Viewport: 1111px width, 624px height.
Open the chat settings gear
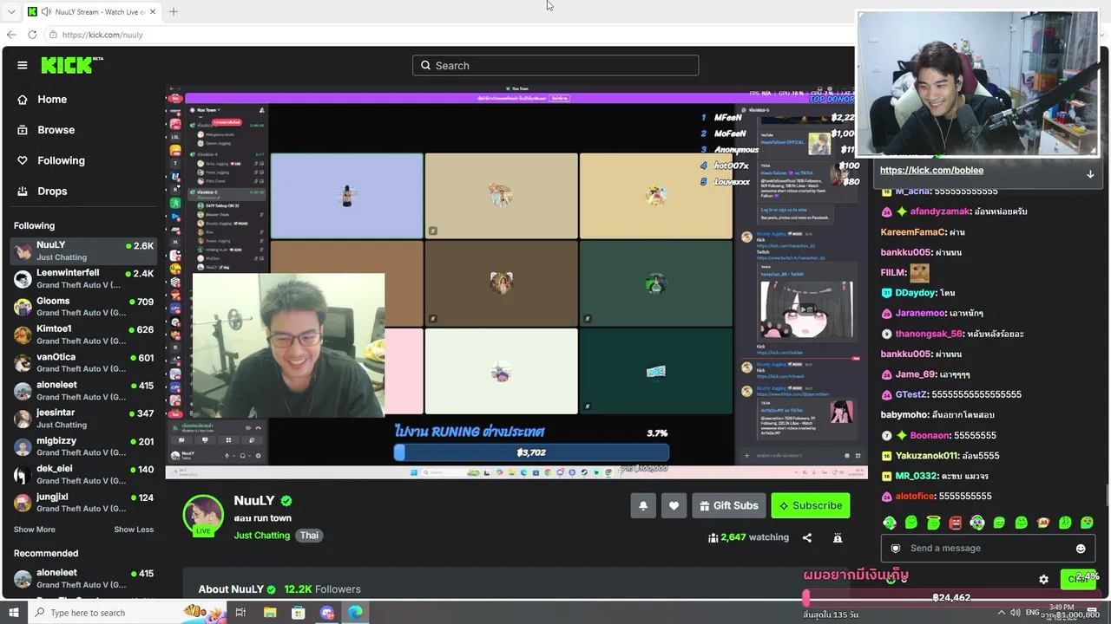pyautogui.click(x=1044, y=579)
